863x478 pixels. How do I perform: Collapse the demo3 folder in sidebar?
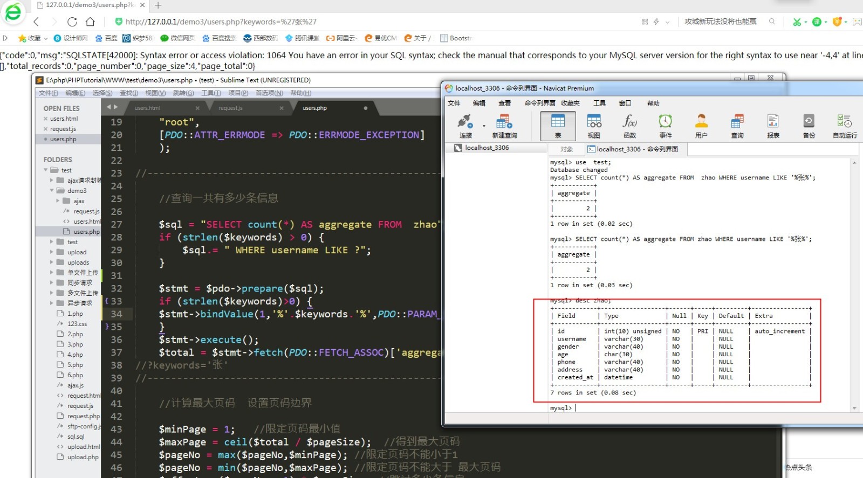(x=52, y=191)
